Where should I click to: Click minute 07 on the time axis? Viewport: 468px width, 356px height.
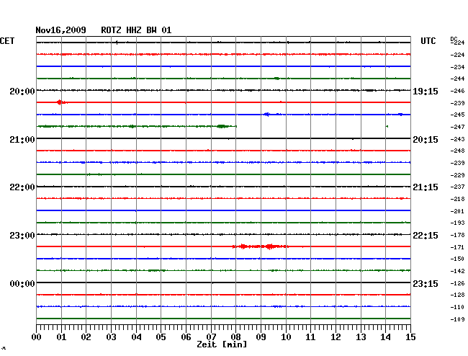click(x=211, y=337)
